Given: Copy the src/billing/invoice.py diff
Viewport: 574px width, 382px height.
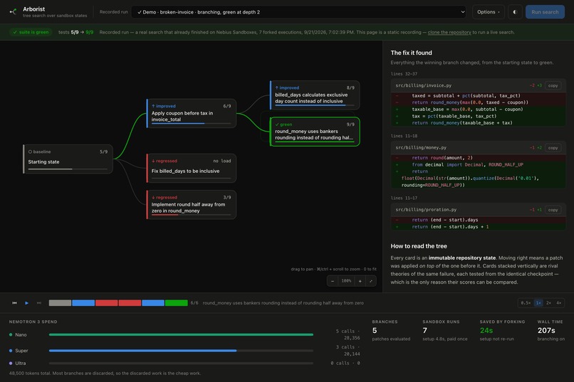Looking at the screenshot, I should point(553,85).
